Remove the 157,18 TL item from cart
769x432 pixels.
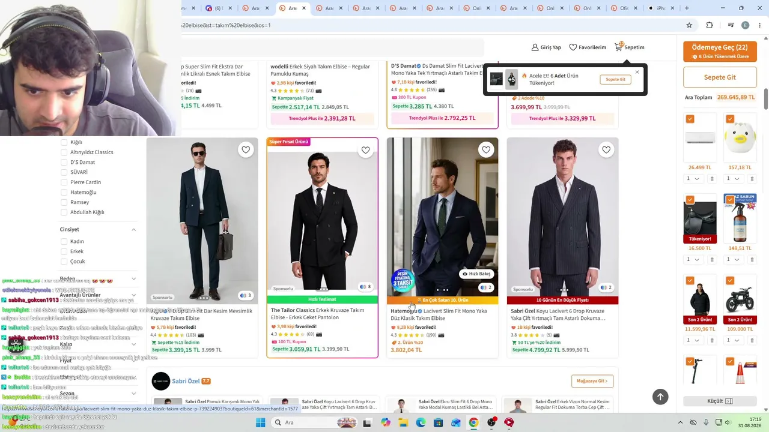(752, 179)
